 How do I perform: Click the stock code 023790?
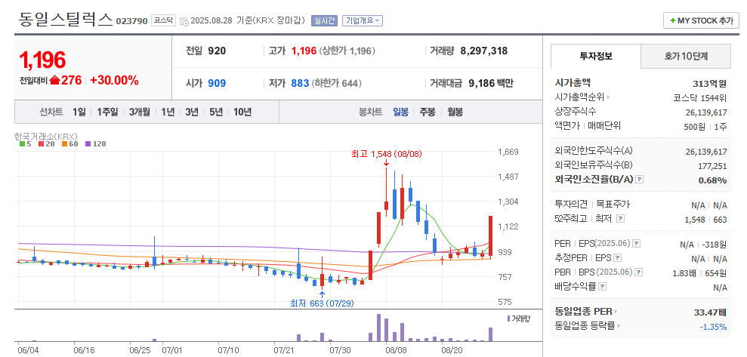pos(131,21)
